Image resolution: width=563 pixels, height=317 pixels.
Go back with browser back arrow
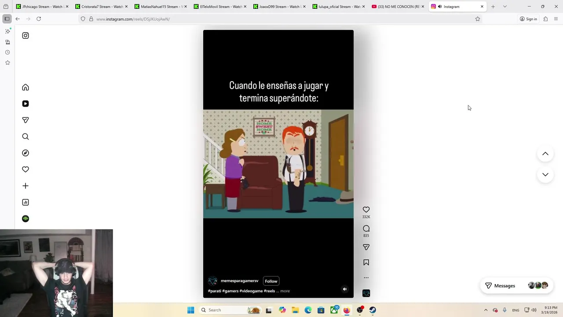pyautogui.click(x=18, y=19)
